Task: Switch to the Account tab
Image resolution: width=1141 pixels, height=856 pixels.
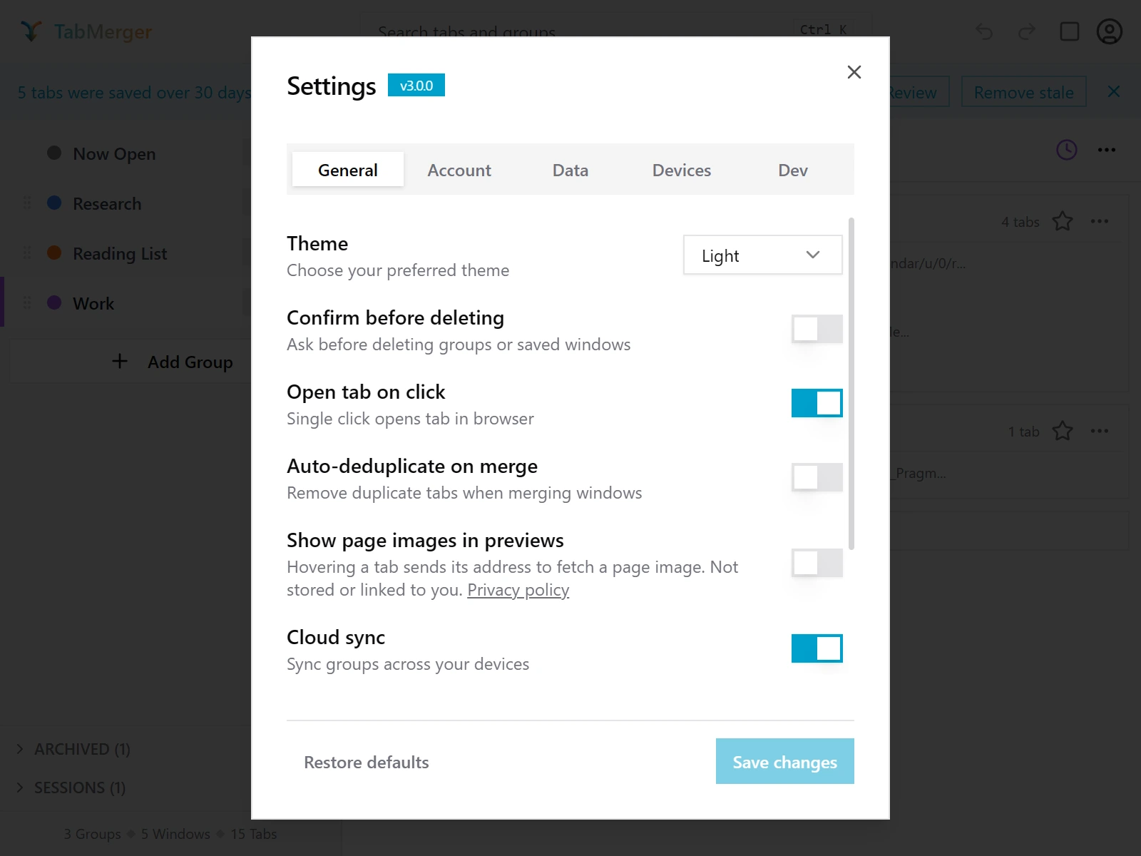Action: click(x=459, y=170)
